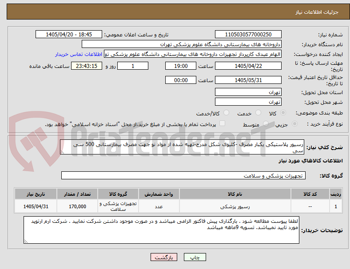Click the resize handle of the description box
The image size is (350, 269).
pyautogui.click(x=62, y=152)
